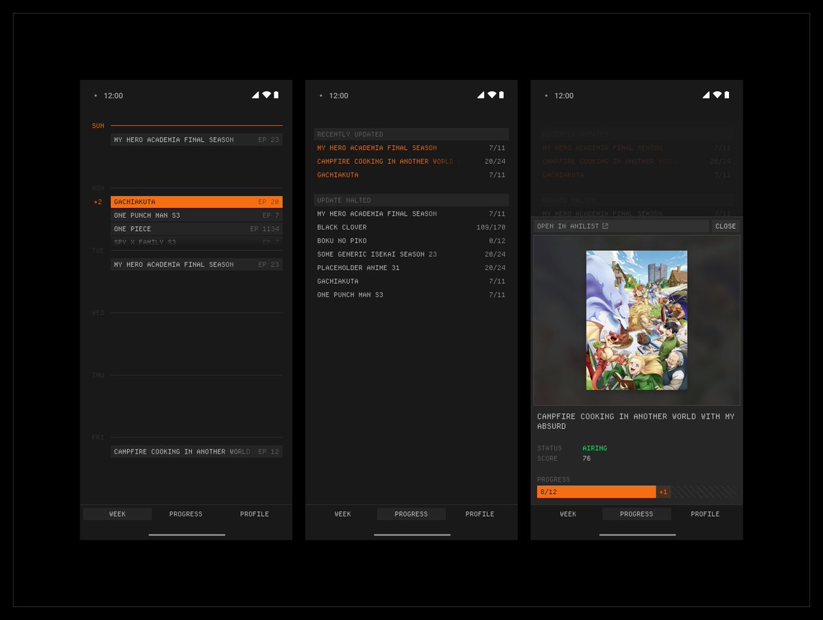
Task: Open My Hero Academia row under Update Halted
Action: pyautogui.click(x=411, y=214)
